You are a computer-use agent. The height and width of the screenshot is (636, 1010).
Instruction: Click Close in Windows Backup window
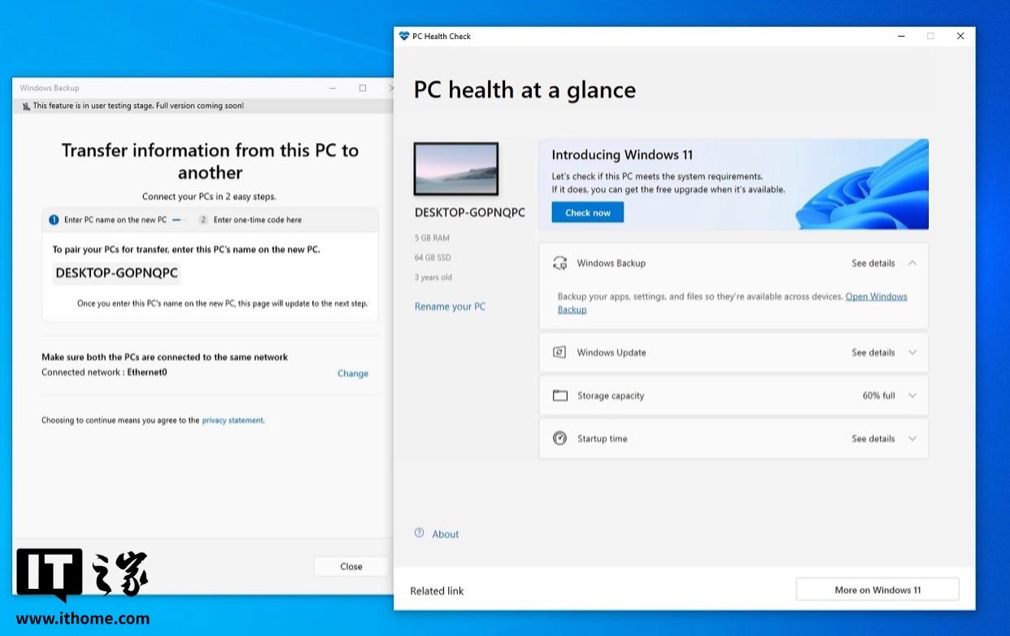point(351,566)
